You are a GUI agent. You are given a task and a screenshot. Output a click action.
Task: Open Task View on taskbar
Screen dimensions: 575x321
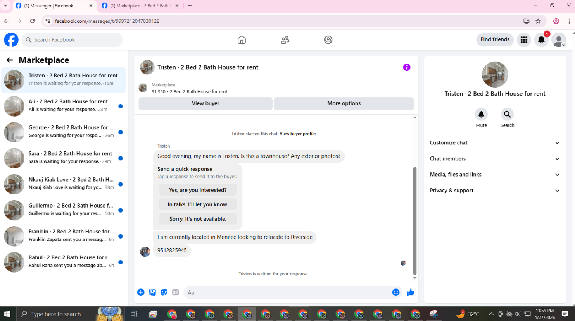[134, 314]
